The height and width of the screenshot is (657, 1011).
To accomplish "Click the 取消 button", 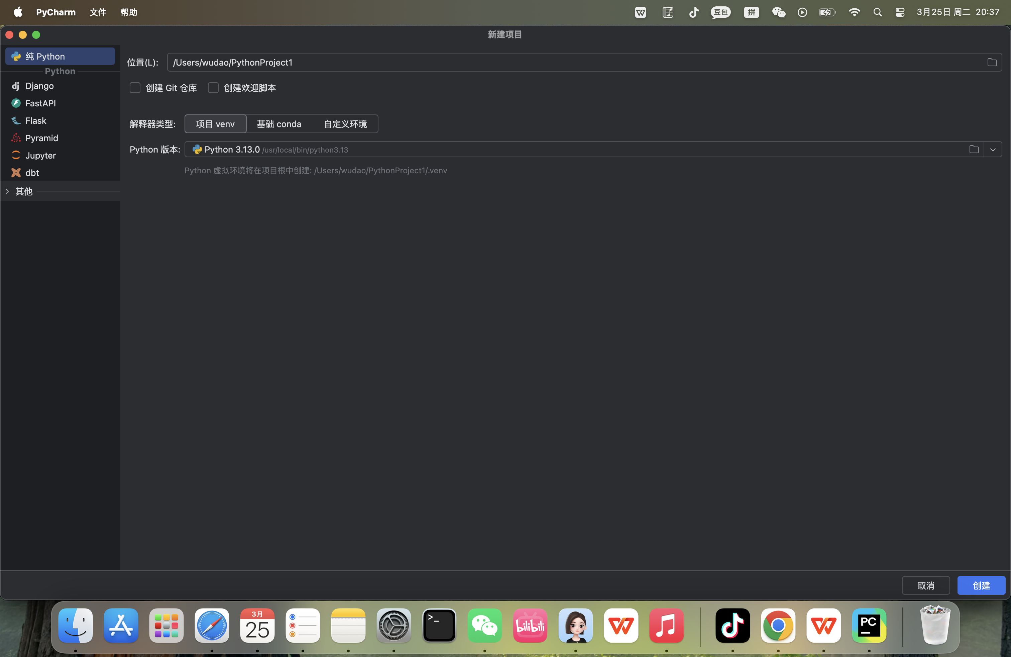I will (x=926, y=586).
